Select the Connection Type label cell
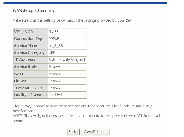Image resolution: width=184 pixels, height=137 pixels. (30, 39)
